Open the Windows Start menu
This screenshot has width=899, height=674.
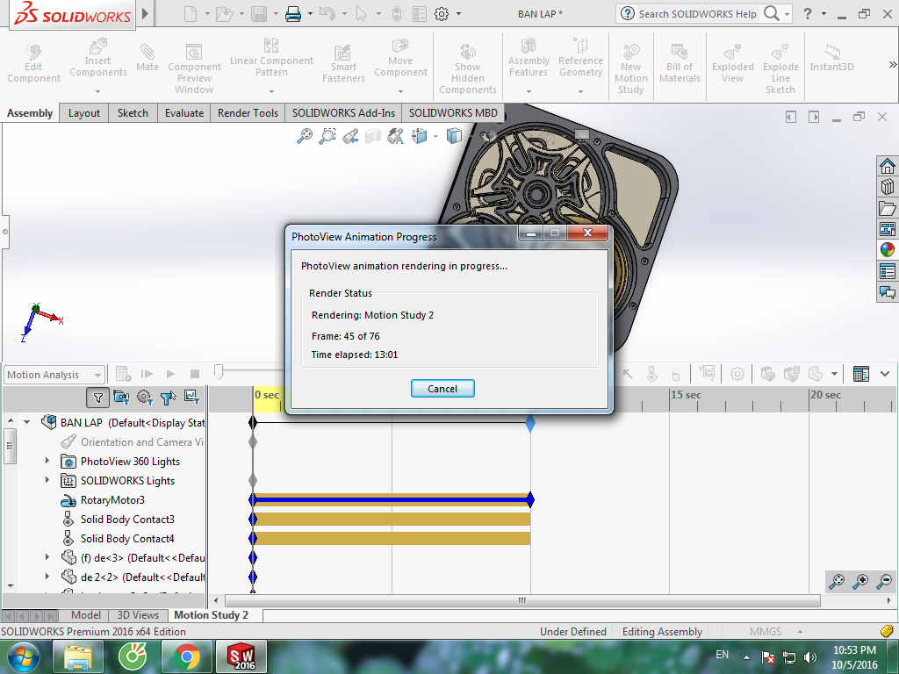(24, 656)
